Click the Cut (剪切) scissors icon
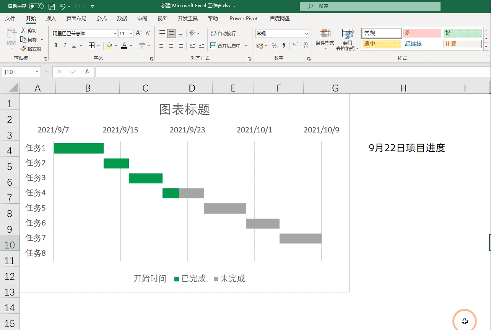 tap(24, 30)
